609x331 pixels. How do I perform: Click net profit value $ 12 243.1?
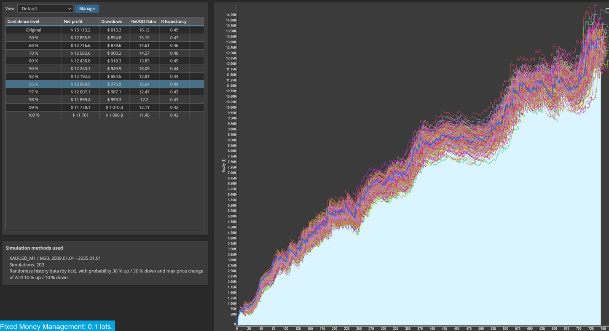(x=80, y=69)
